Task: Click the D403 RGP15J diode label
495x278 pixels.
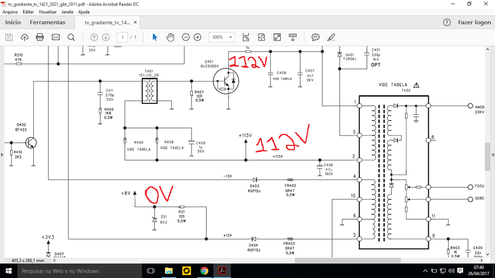Action: 254,189
